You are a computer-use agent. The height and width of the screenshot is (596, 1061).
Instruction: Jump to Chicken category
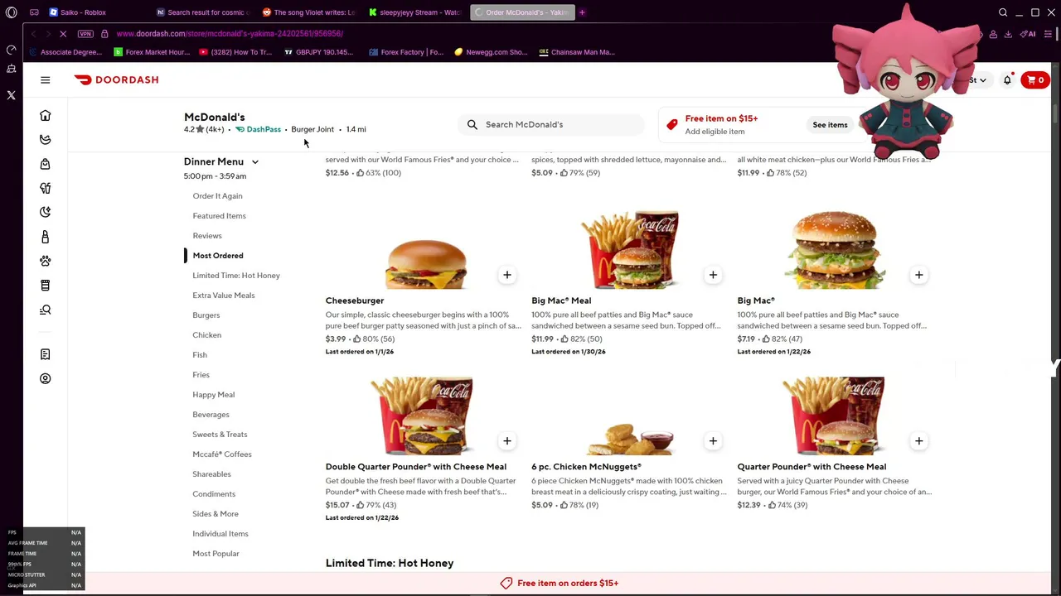click(207, 335)
